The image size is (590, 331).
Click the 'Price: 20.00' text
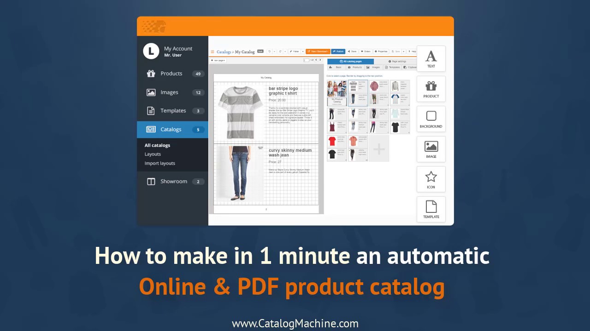[x=277, y=100]
